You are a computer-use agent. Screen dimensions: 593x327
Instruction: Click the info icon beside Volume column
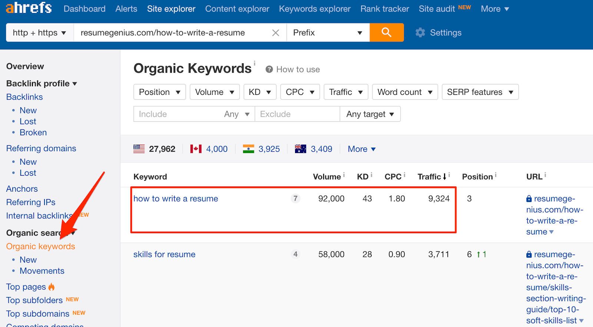(344, 175)
